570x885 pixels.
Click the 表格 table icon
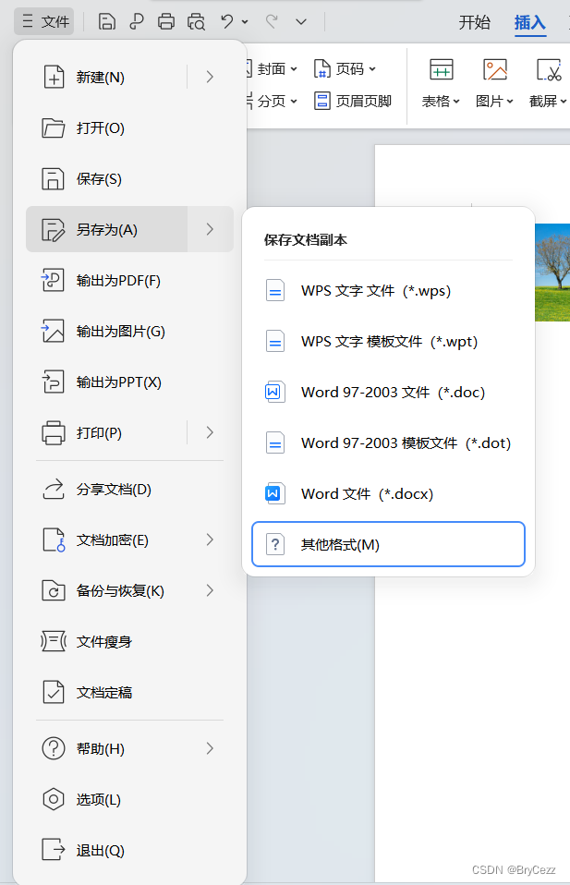click(442, 70)
